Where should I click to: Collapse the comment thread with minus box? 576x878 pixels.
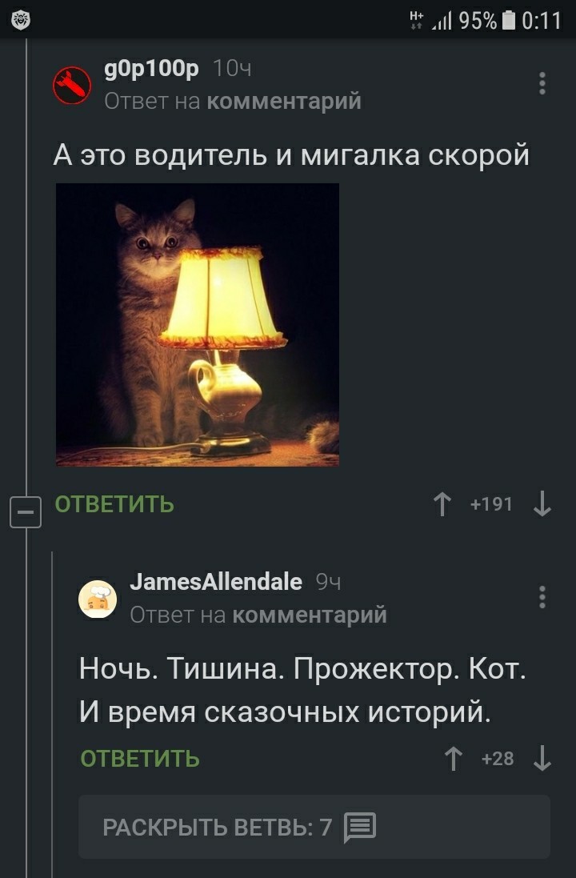coord(26,511)
